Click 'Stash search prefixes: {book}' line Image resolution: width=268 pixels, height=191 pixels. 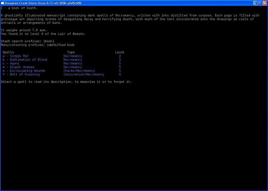coord(28,41)
